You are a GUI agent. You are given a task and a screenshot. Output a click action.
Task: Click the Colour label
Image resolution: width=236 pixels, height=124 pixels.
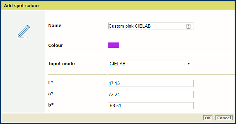point(56,45)
